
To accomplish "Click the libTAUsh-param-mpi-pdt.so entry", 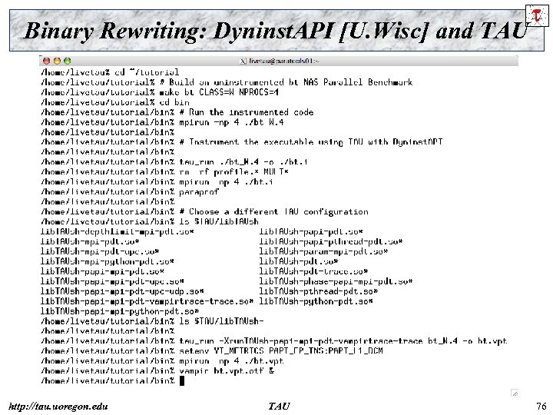I will pyautogui.click(x=324, y=251).
